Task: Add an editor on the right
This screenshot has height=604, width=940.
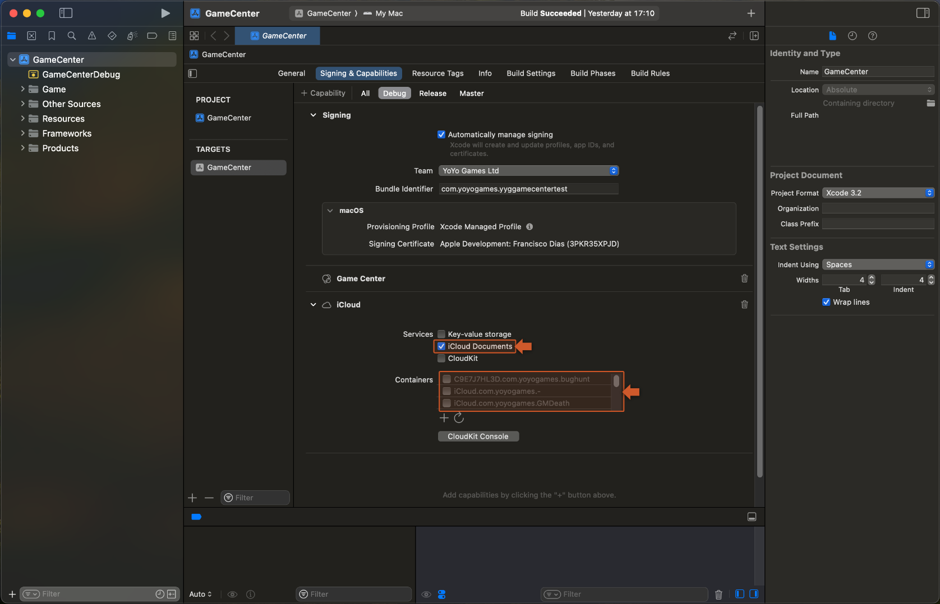Action: point(754,36)
